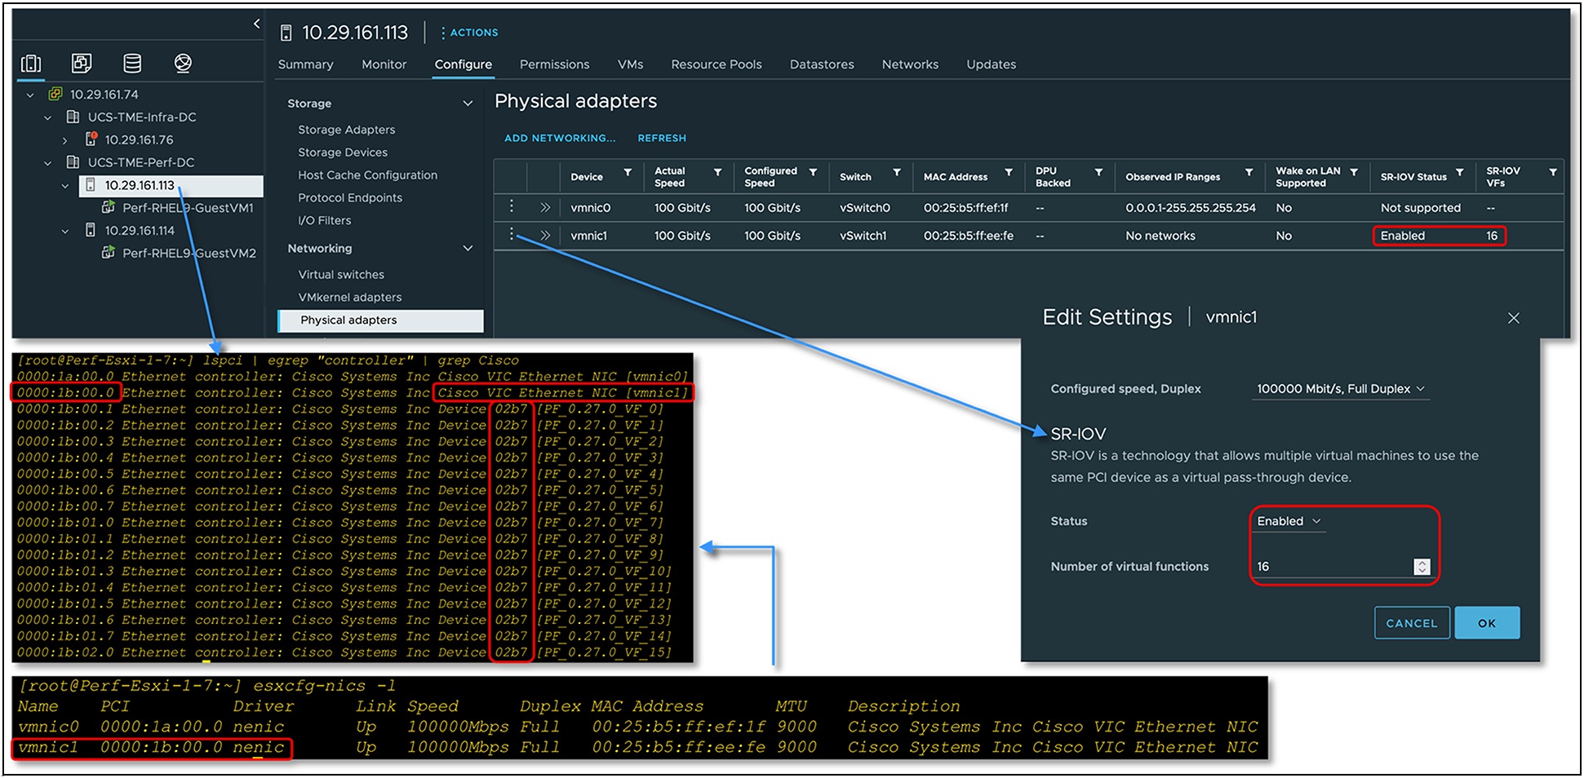Click OK in Edit Settings dialog
The height and width of the screenshot is (778, 1584).
point(1487,623)
